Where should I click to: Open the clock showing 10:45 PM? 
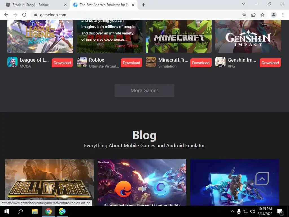pos(265,211)
